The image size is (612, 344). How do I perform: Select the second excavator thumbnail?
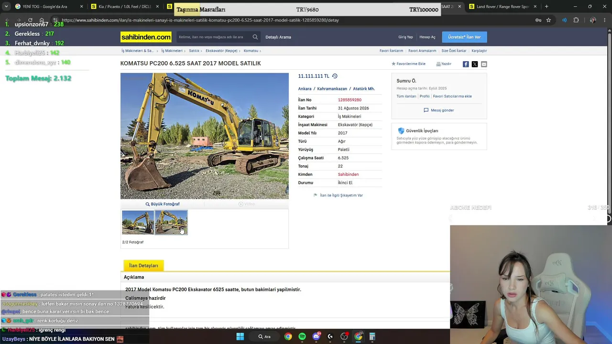(x=171, y=223)
